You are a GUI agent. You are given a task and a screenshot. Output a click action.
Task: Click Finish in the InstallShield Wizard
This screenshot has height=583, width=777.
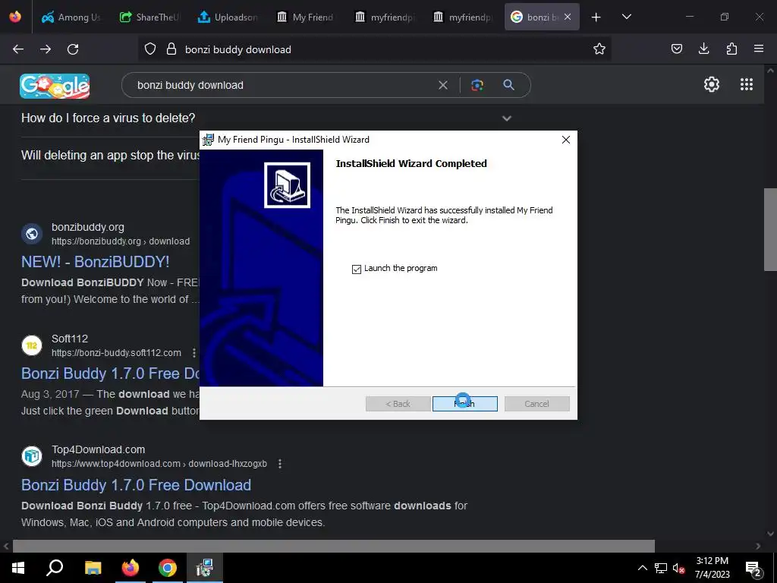click(x=465, y=404)
